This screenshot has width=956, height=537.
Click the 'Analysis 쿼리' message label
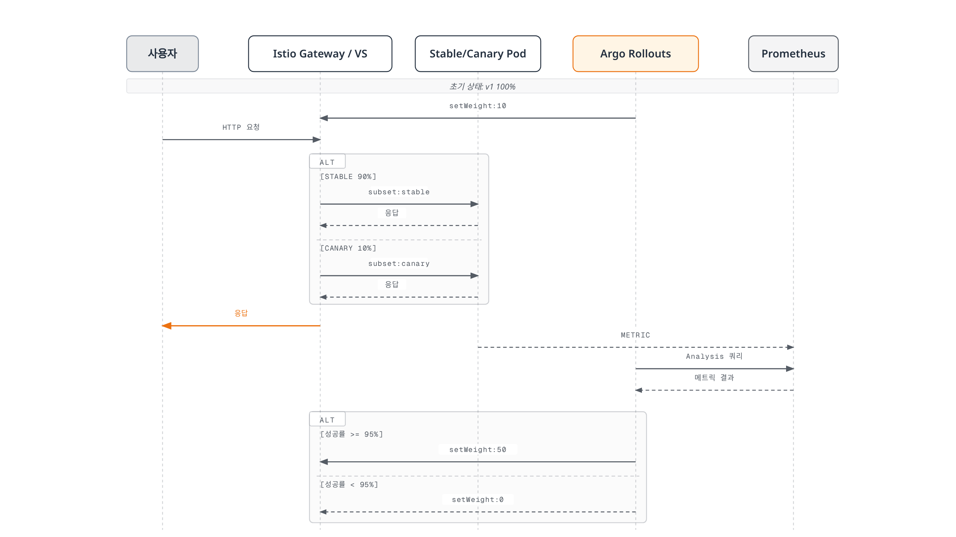point(714,357)
